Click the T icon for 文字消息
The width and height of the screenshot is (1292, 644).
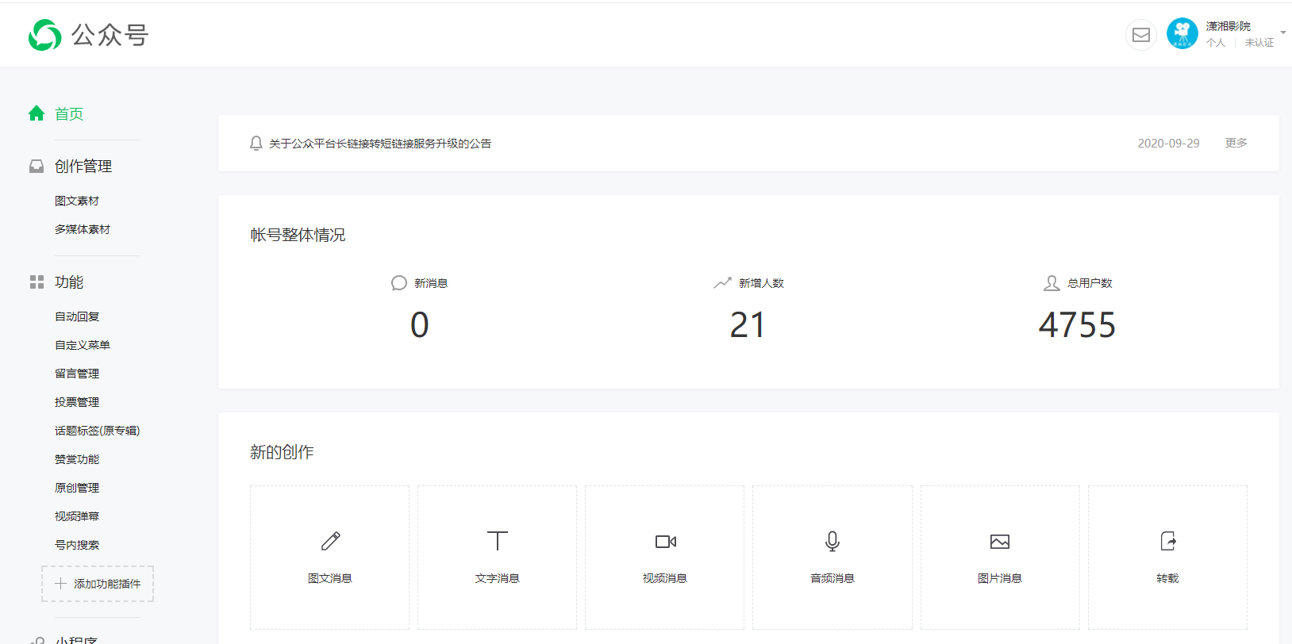[498, 542]
